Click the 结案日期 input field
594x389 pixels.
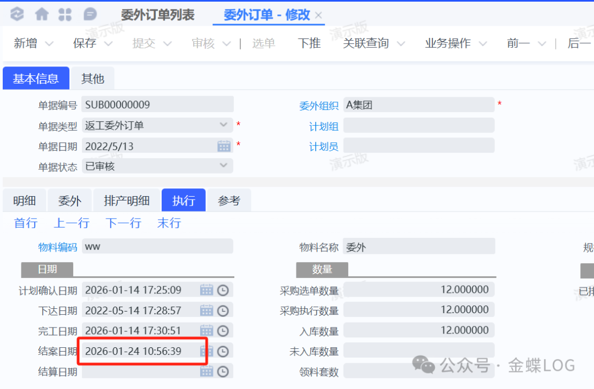coord(140,351)
